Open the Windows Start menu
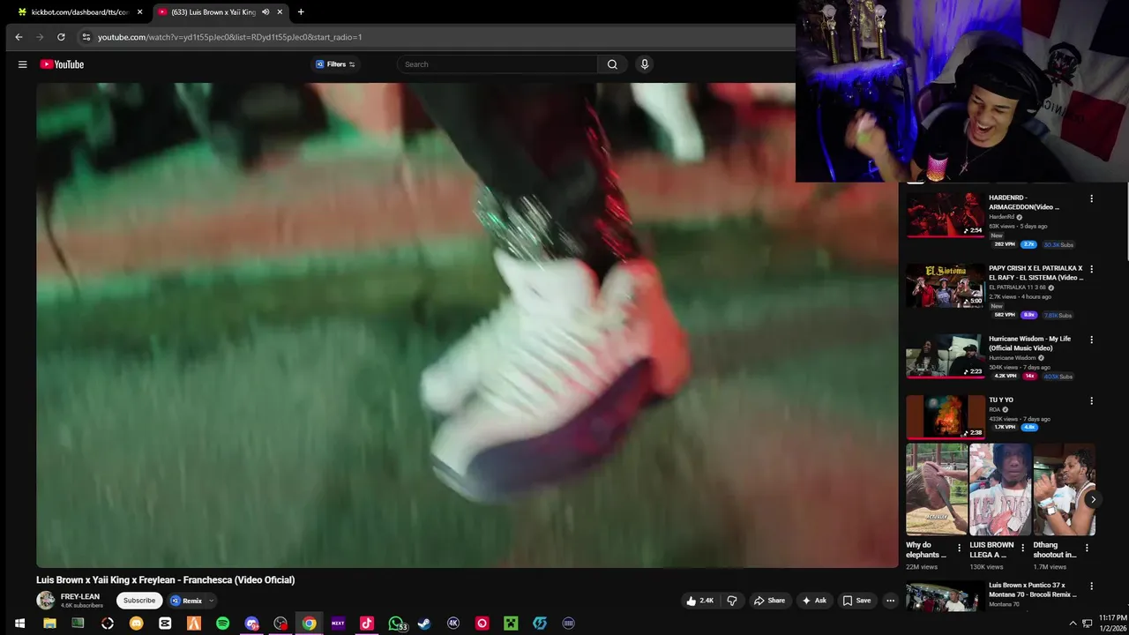This screenshot has height=635, width=1129. (19, 624)
